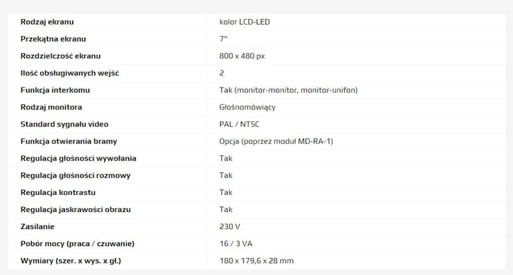Click the 'Zasilanie' row label
This screenshot has height=275, width=513.
point(38,226)
